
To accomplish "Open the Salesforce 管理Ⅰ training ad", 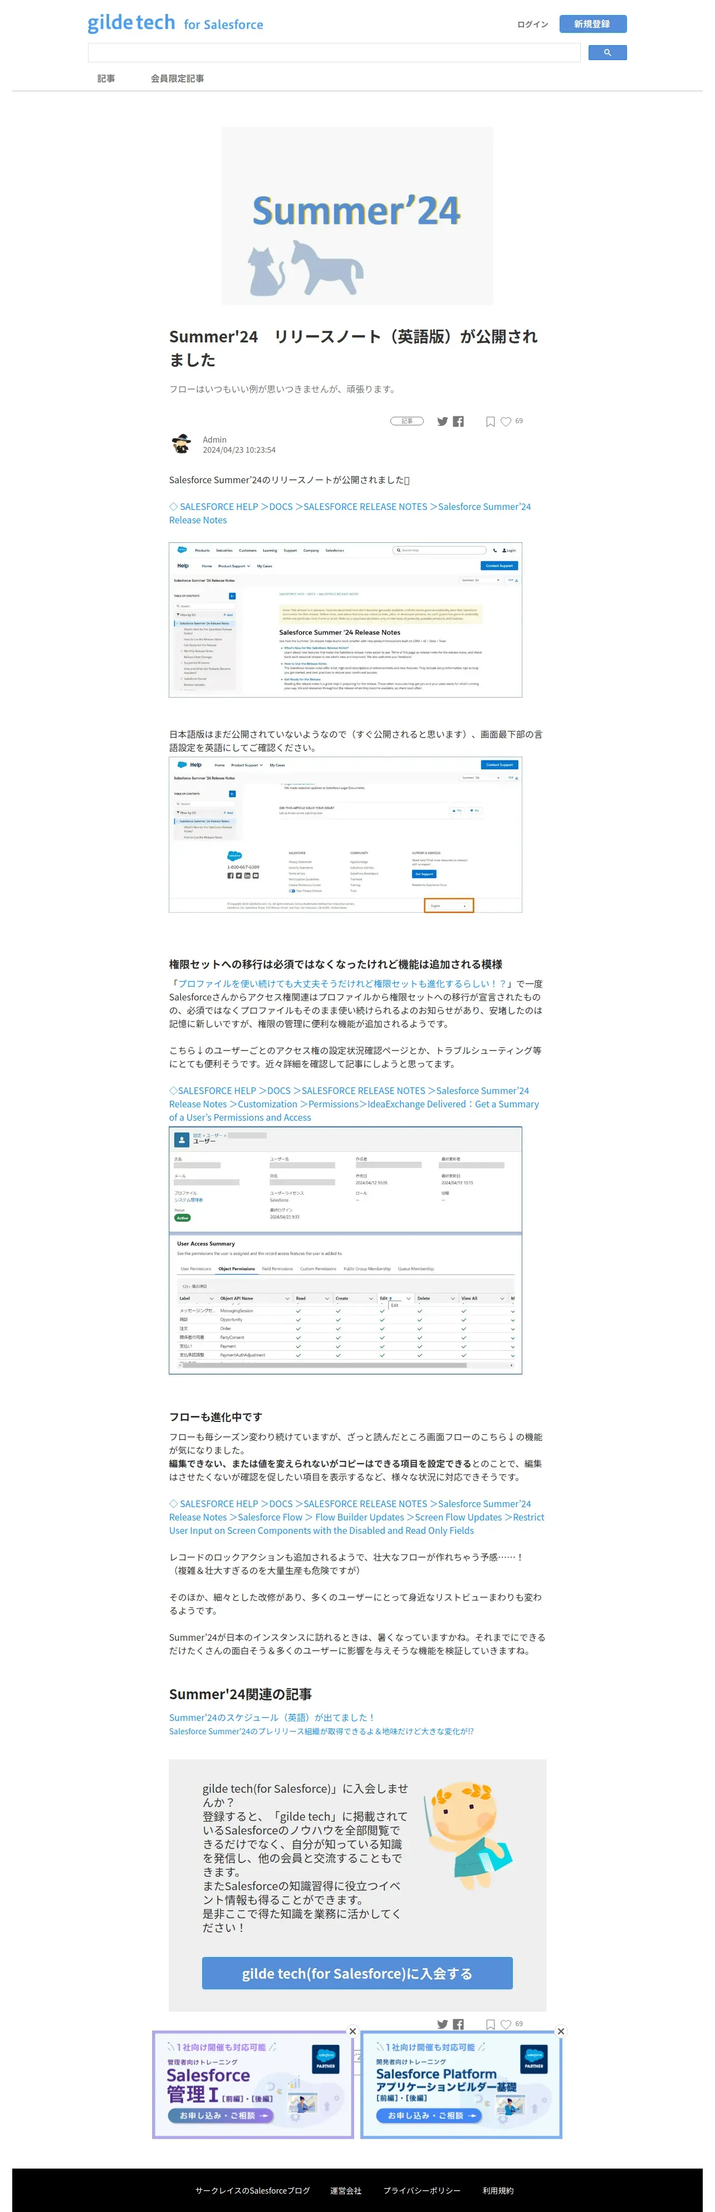I will pyautogui.click(x=253, y=2084).
